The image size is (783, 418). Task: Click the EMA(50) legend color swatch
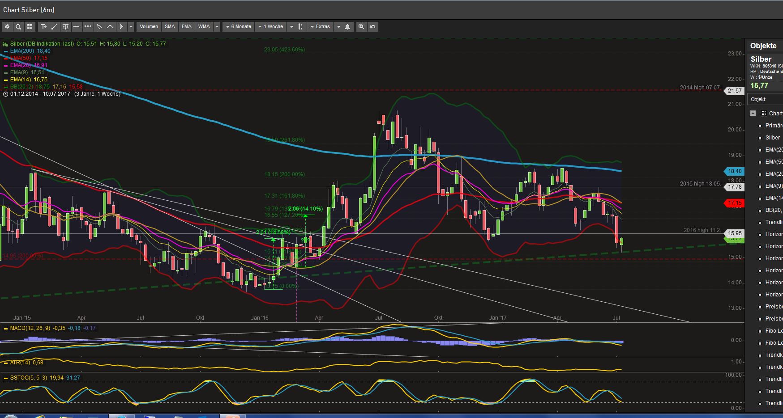tap(5, 59)
